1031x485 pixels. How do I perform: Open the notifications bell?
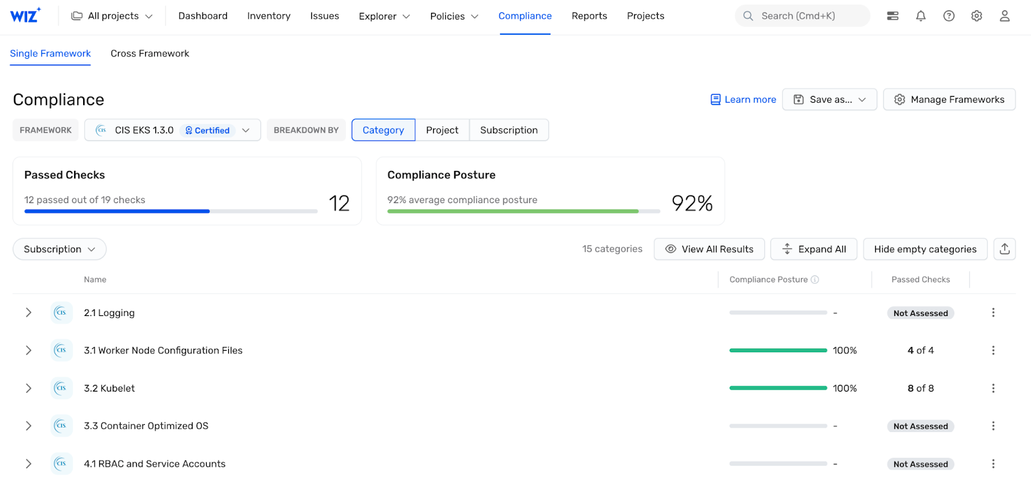tap(921, 16)
